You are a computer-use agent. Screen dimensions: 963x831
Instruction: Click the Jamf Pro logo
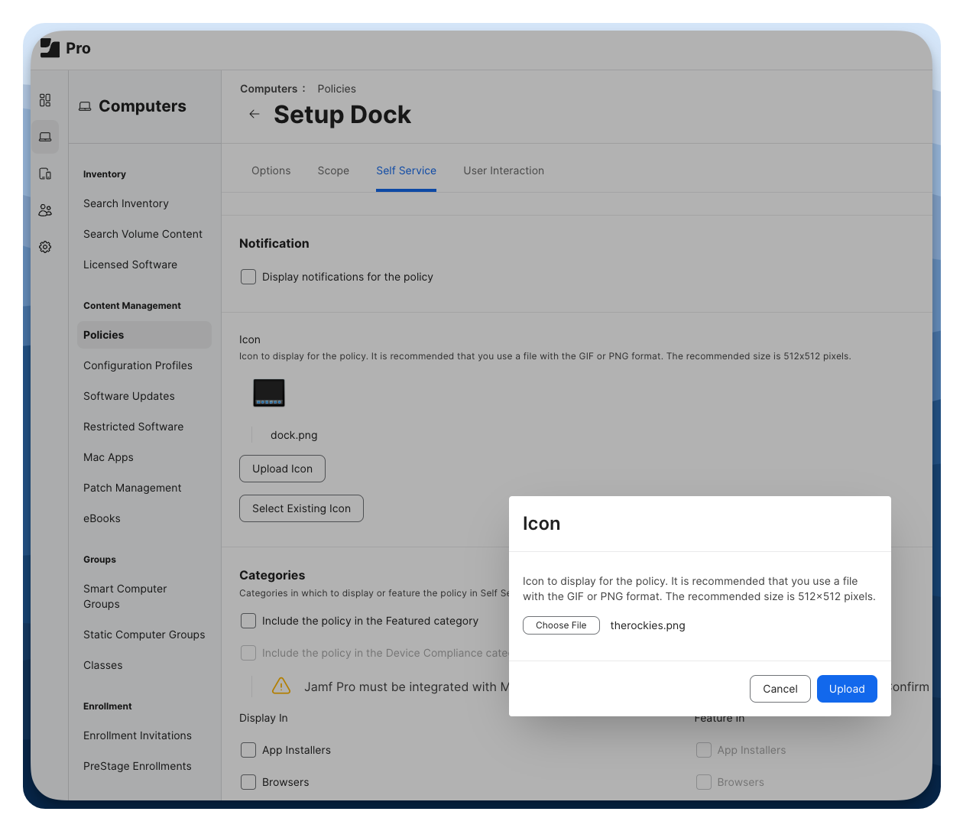pos(50,48)
